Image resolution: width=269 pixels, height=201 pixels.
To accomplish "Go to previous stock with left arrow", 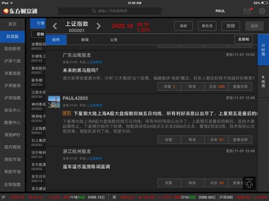I will (55, 26).
